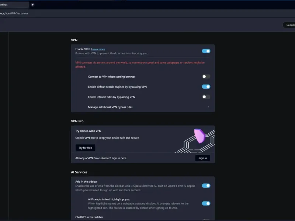
Task: Focus the Search settings field
Action: (x=289, y=25)
